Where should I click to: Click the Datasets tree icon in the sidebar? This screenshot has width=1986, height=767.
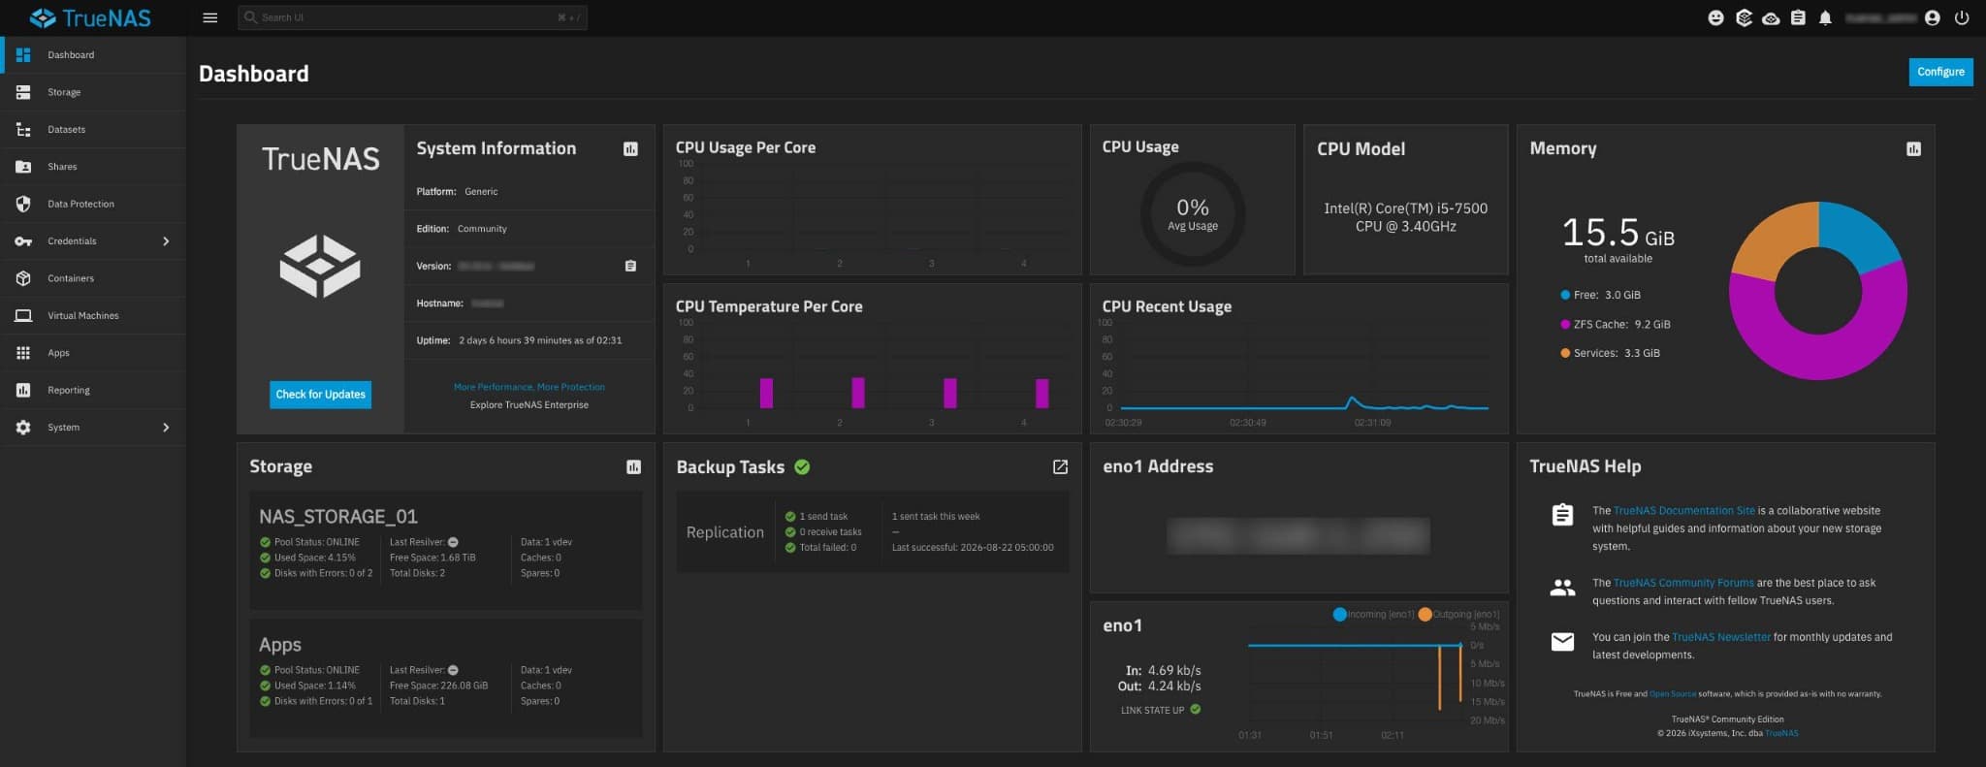[x=23, y=129]
